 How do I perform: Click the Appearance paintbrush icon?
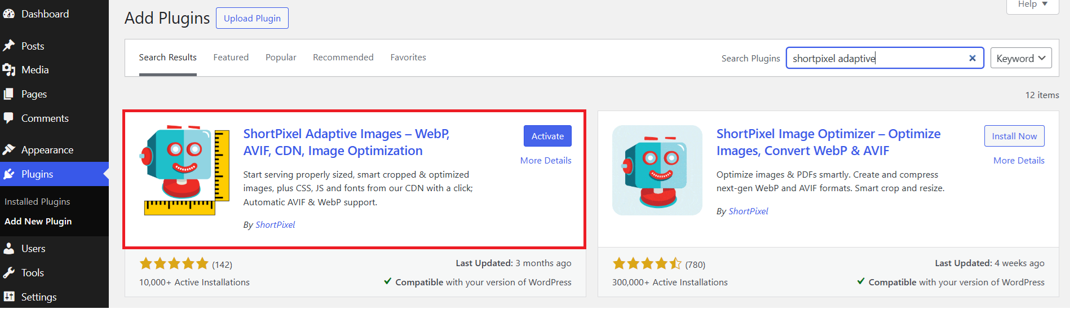coord(8,150)
